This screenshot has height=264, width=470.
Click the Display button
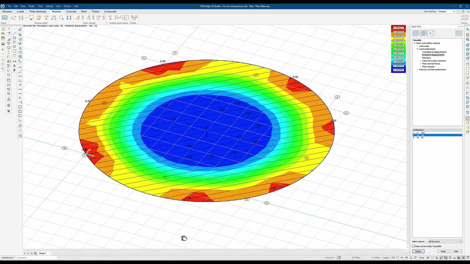tap(418, 252)
